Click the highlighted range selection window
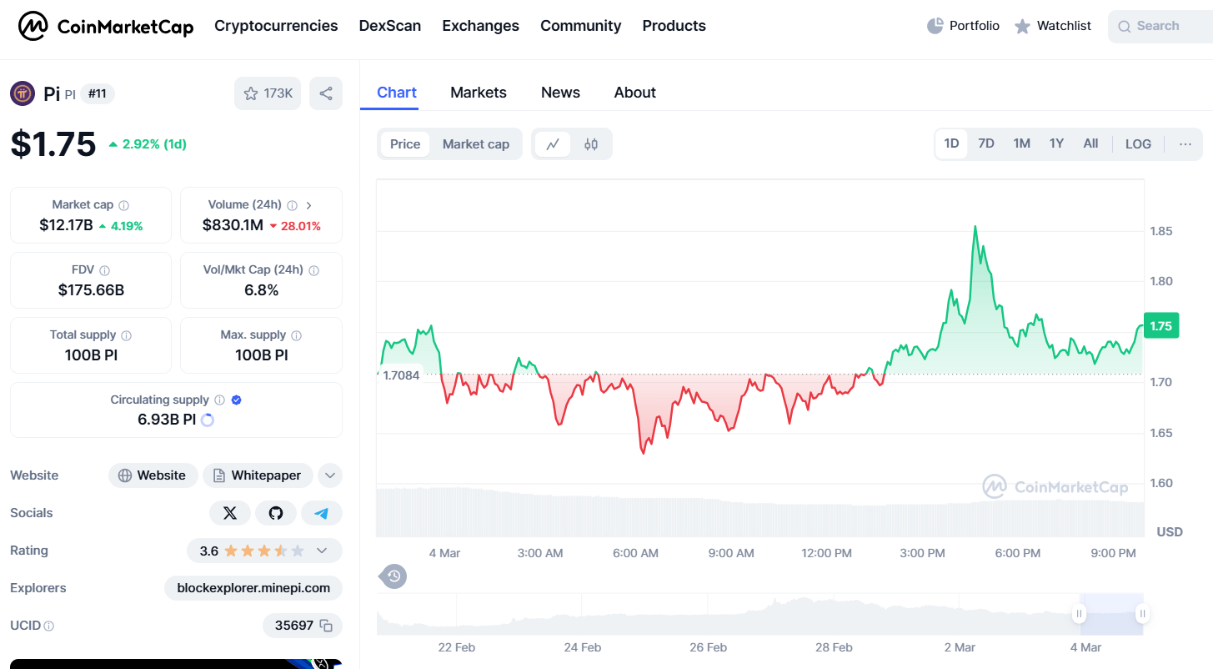The height and width of the screenshot is (669, 1213). tap(1110, 614)
